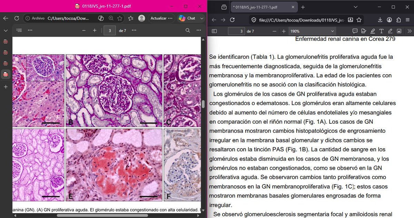Image resolution: width=414 pixels, height=218 pixels.
Task: Reload the page in Firefox
Action: pyautogui.click(x=233, y=20)
